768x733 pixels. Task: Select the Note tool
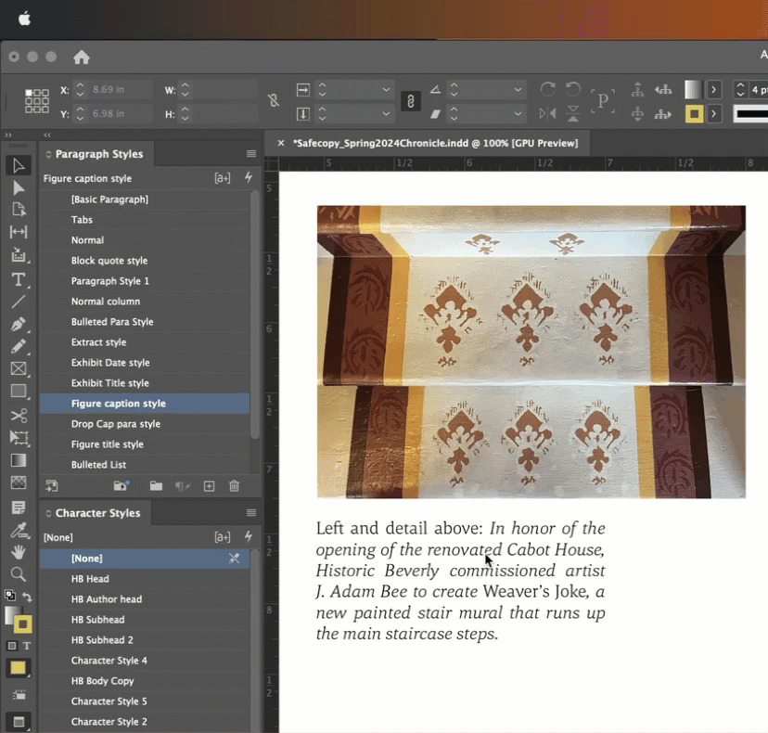pos(19,508)
